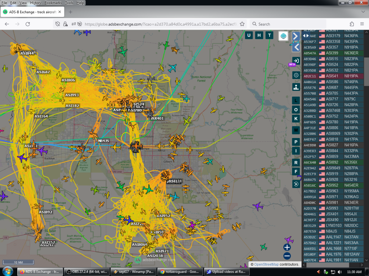
Task: Click the muted red speaker tray icon
Action: [x=319, y=272]
